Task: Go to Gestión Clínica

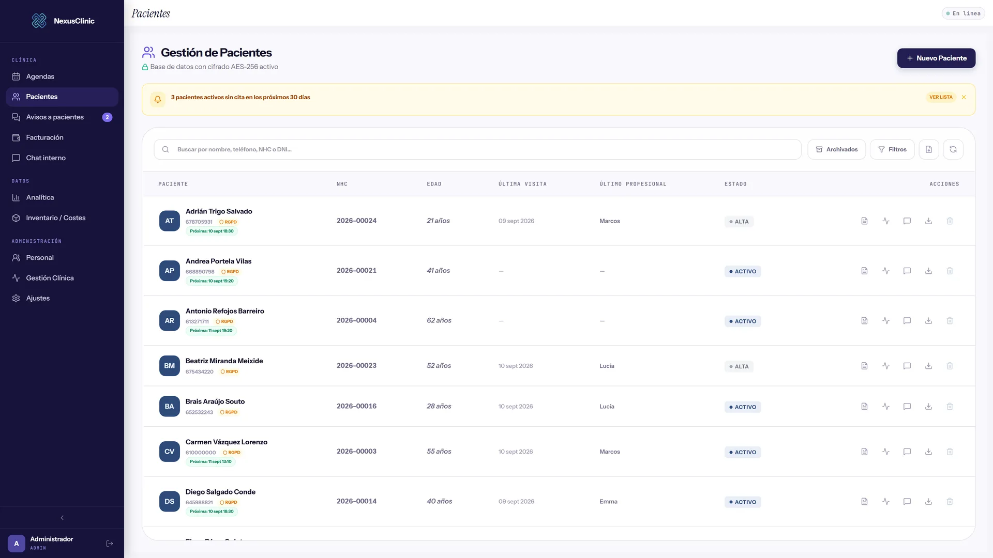Action: pyautogui.click(x=62, y=278)
